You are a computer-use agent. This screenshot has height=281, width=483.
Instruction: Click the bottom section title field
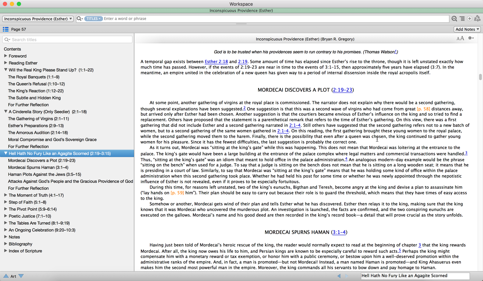(x=415, y=276)
